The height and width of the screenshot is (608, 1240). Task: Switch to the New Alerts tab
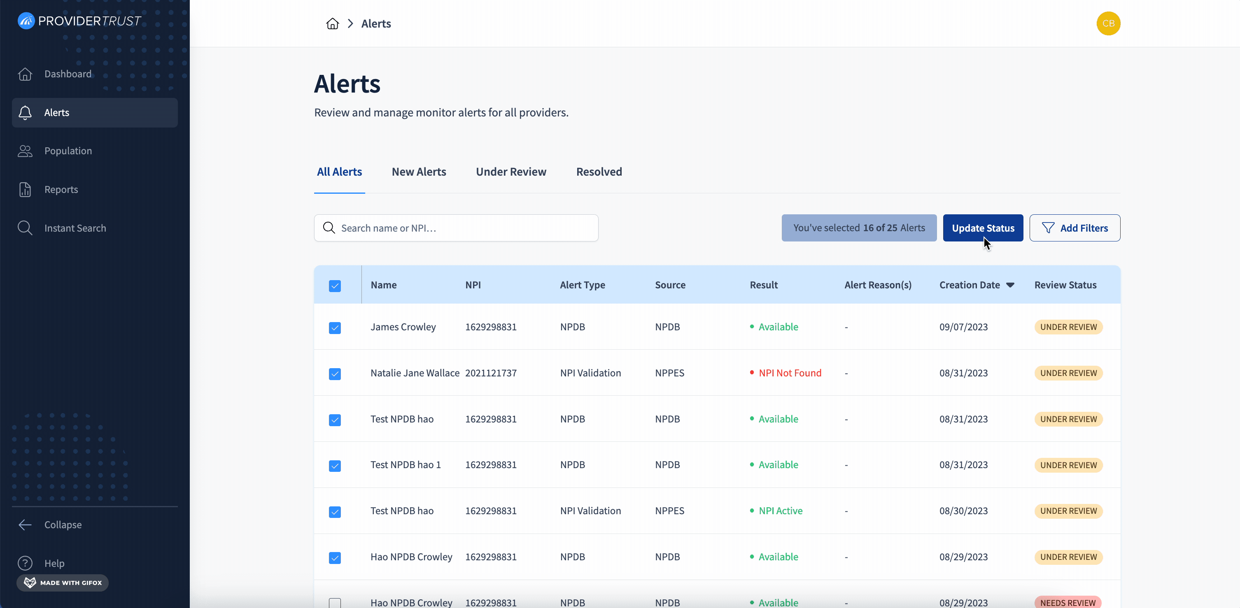[x=419, y=172]
